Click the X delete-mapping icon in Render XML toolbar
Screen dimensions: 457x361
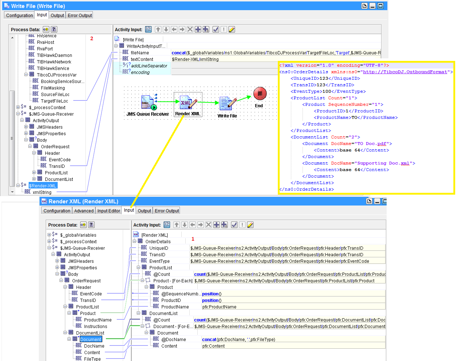pos(209,225)
